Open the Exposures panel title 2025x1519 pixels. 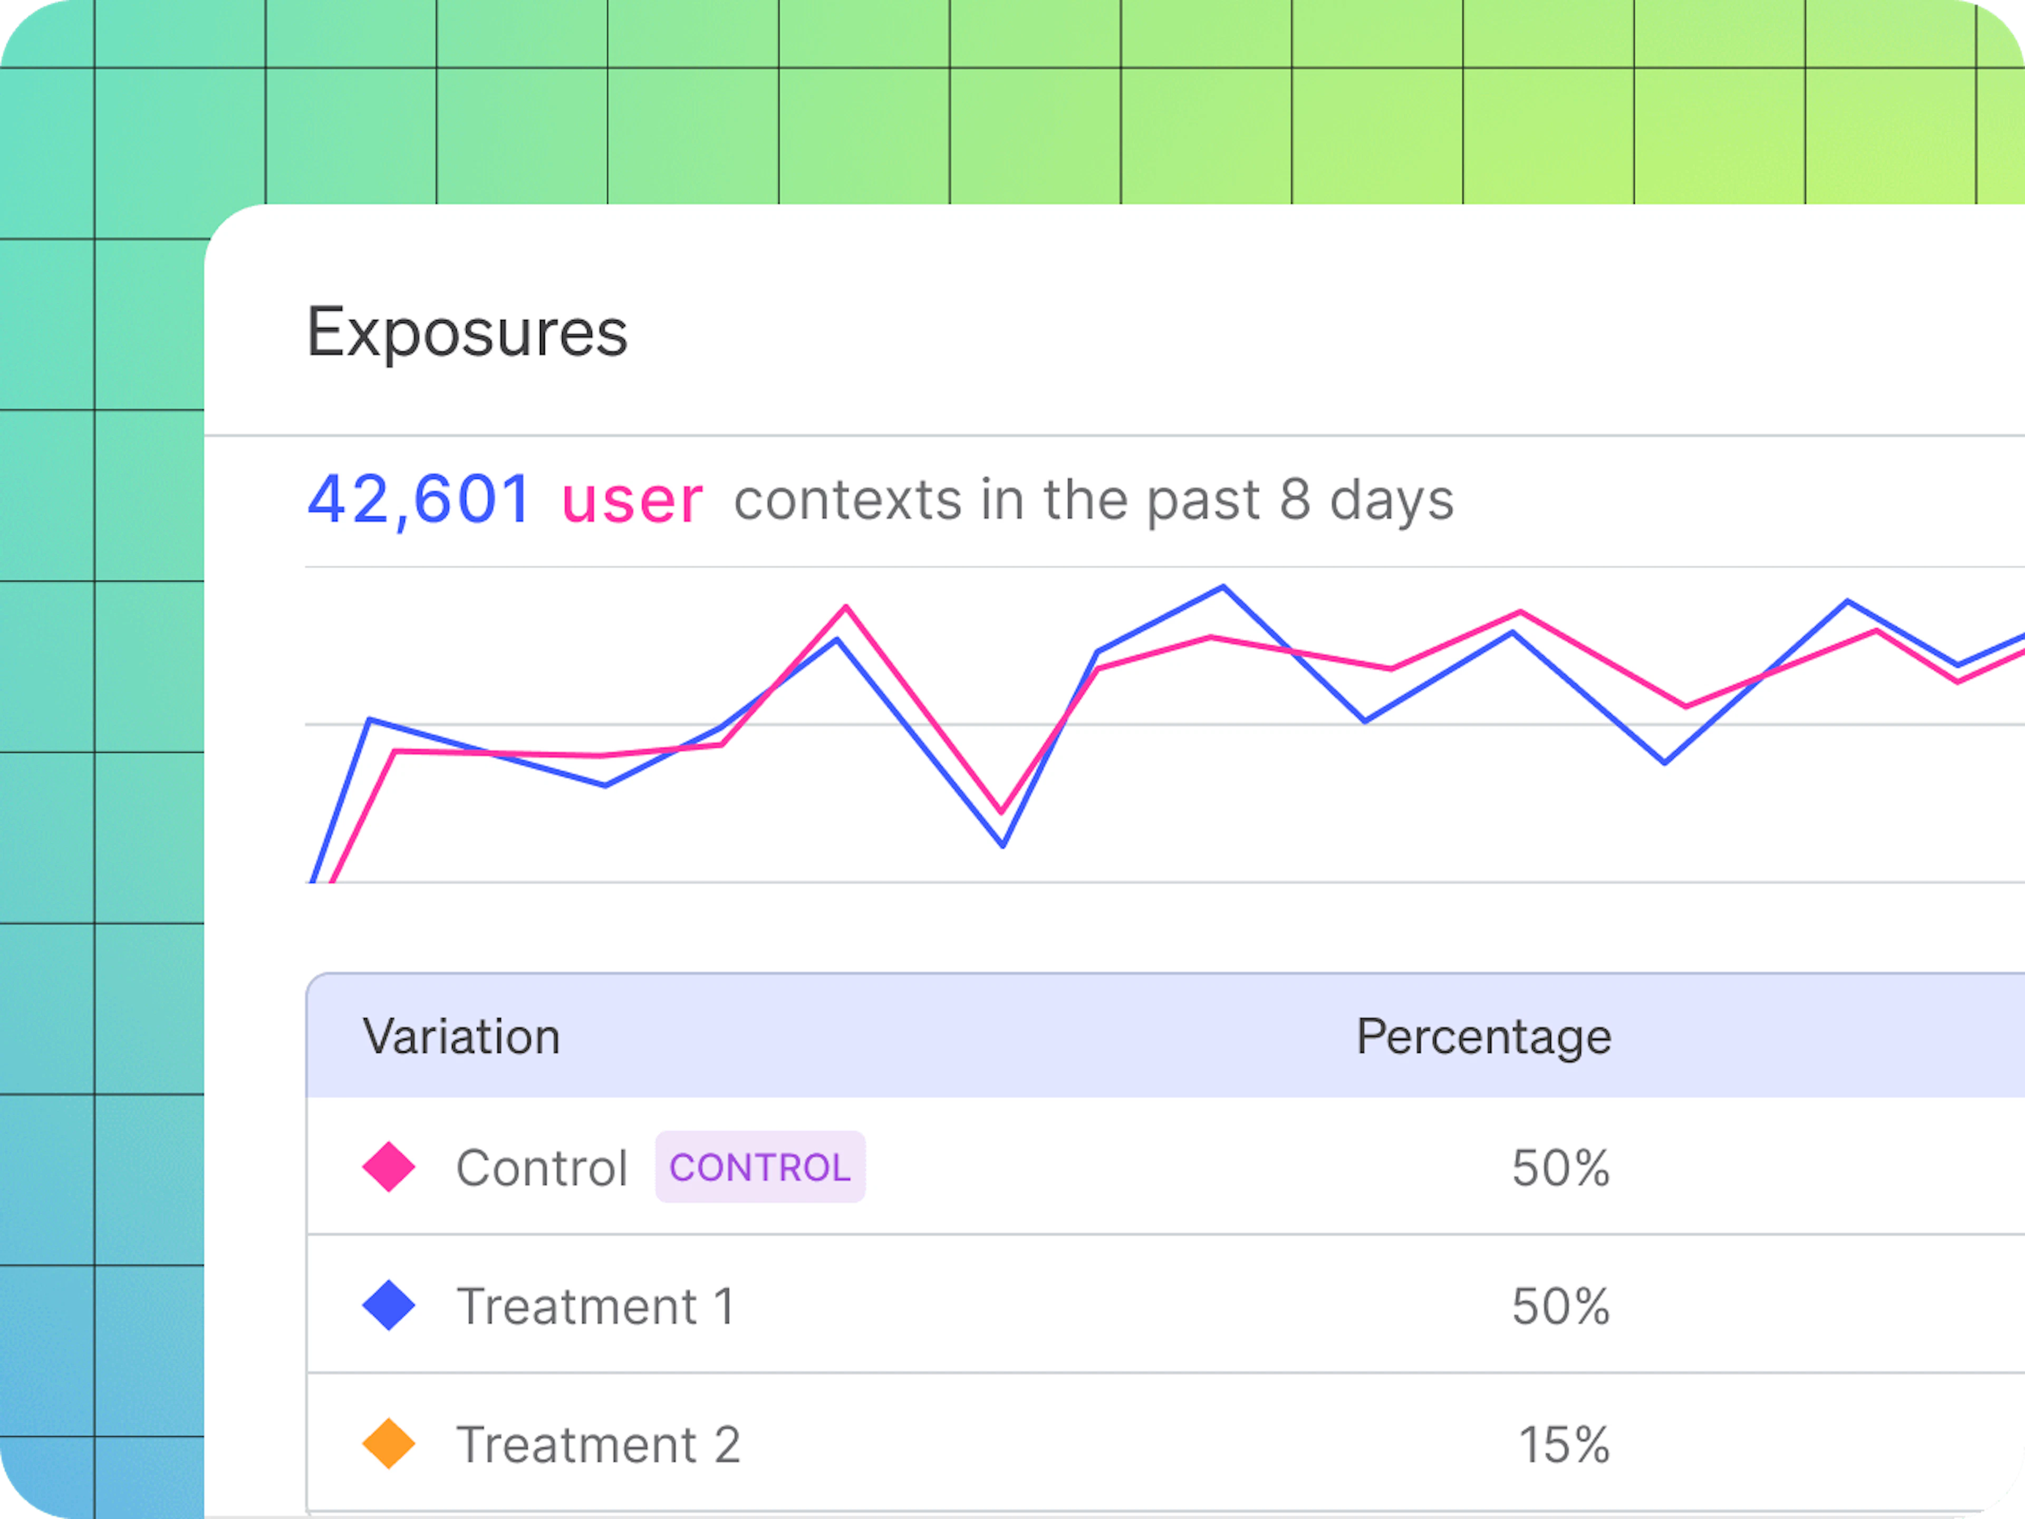pos(467,331)
